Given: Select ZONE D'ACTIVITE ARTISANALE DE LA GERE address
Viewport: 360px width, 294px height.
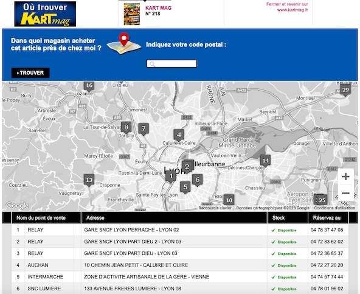Looking at the screenshot, I should [147, 277].
